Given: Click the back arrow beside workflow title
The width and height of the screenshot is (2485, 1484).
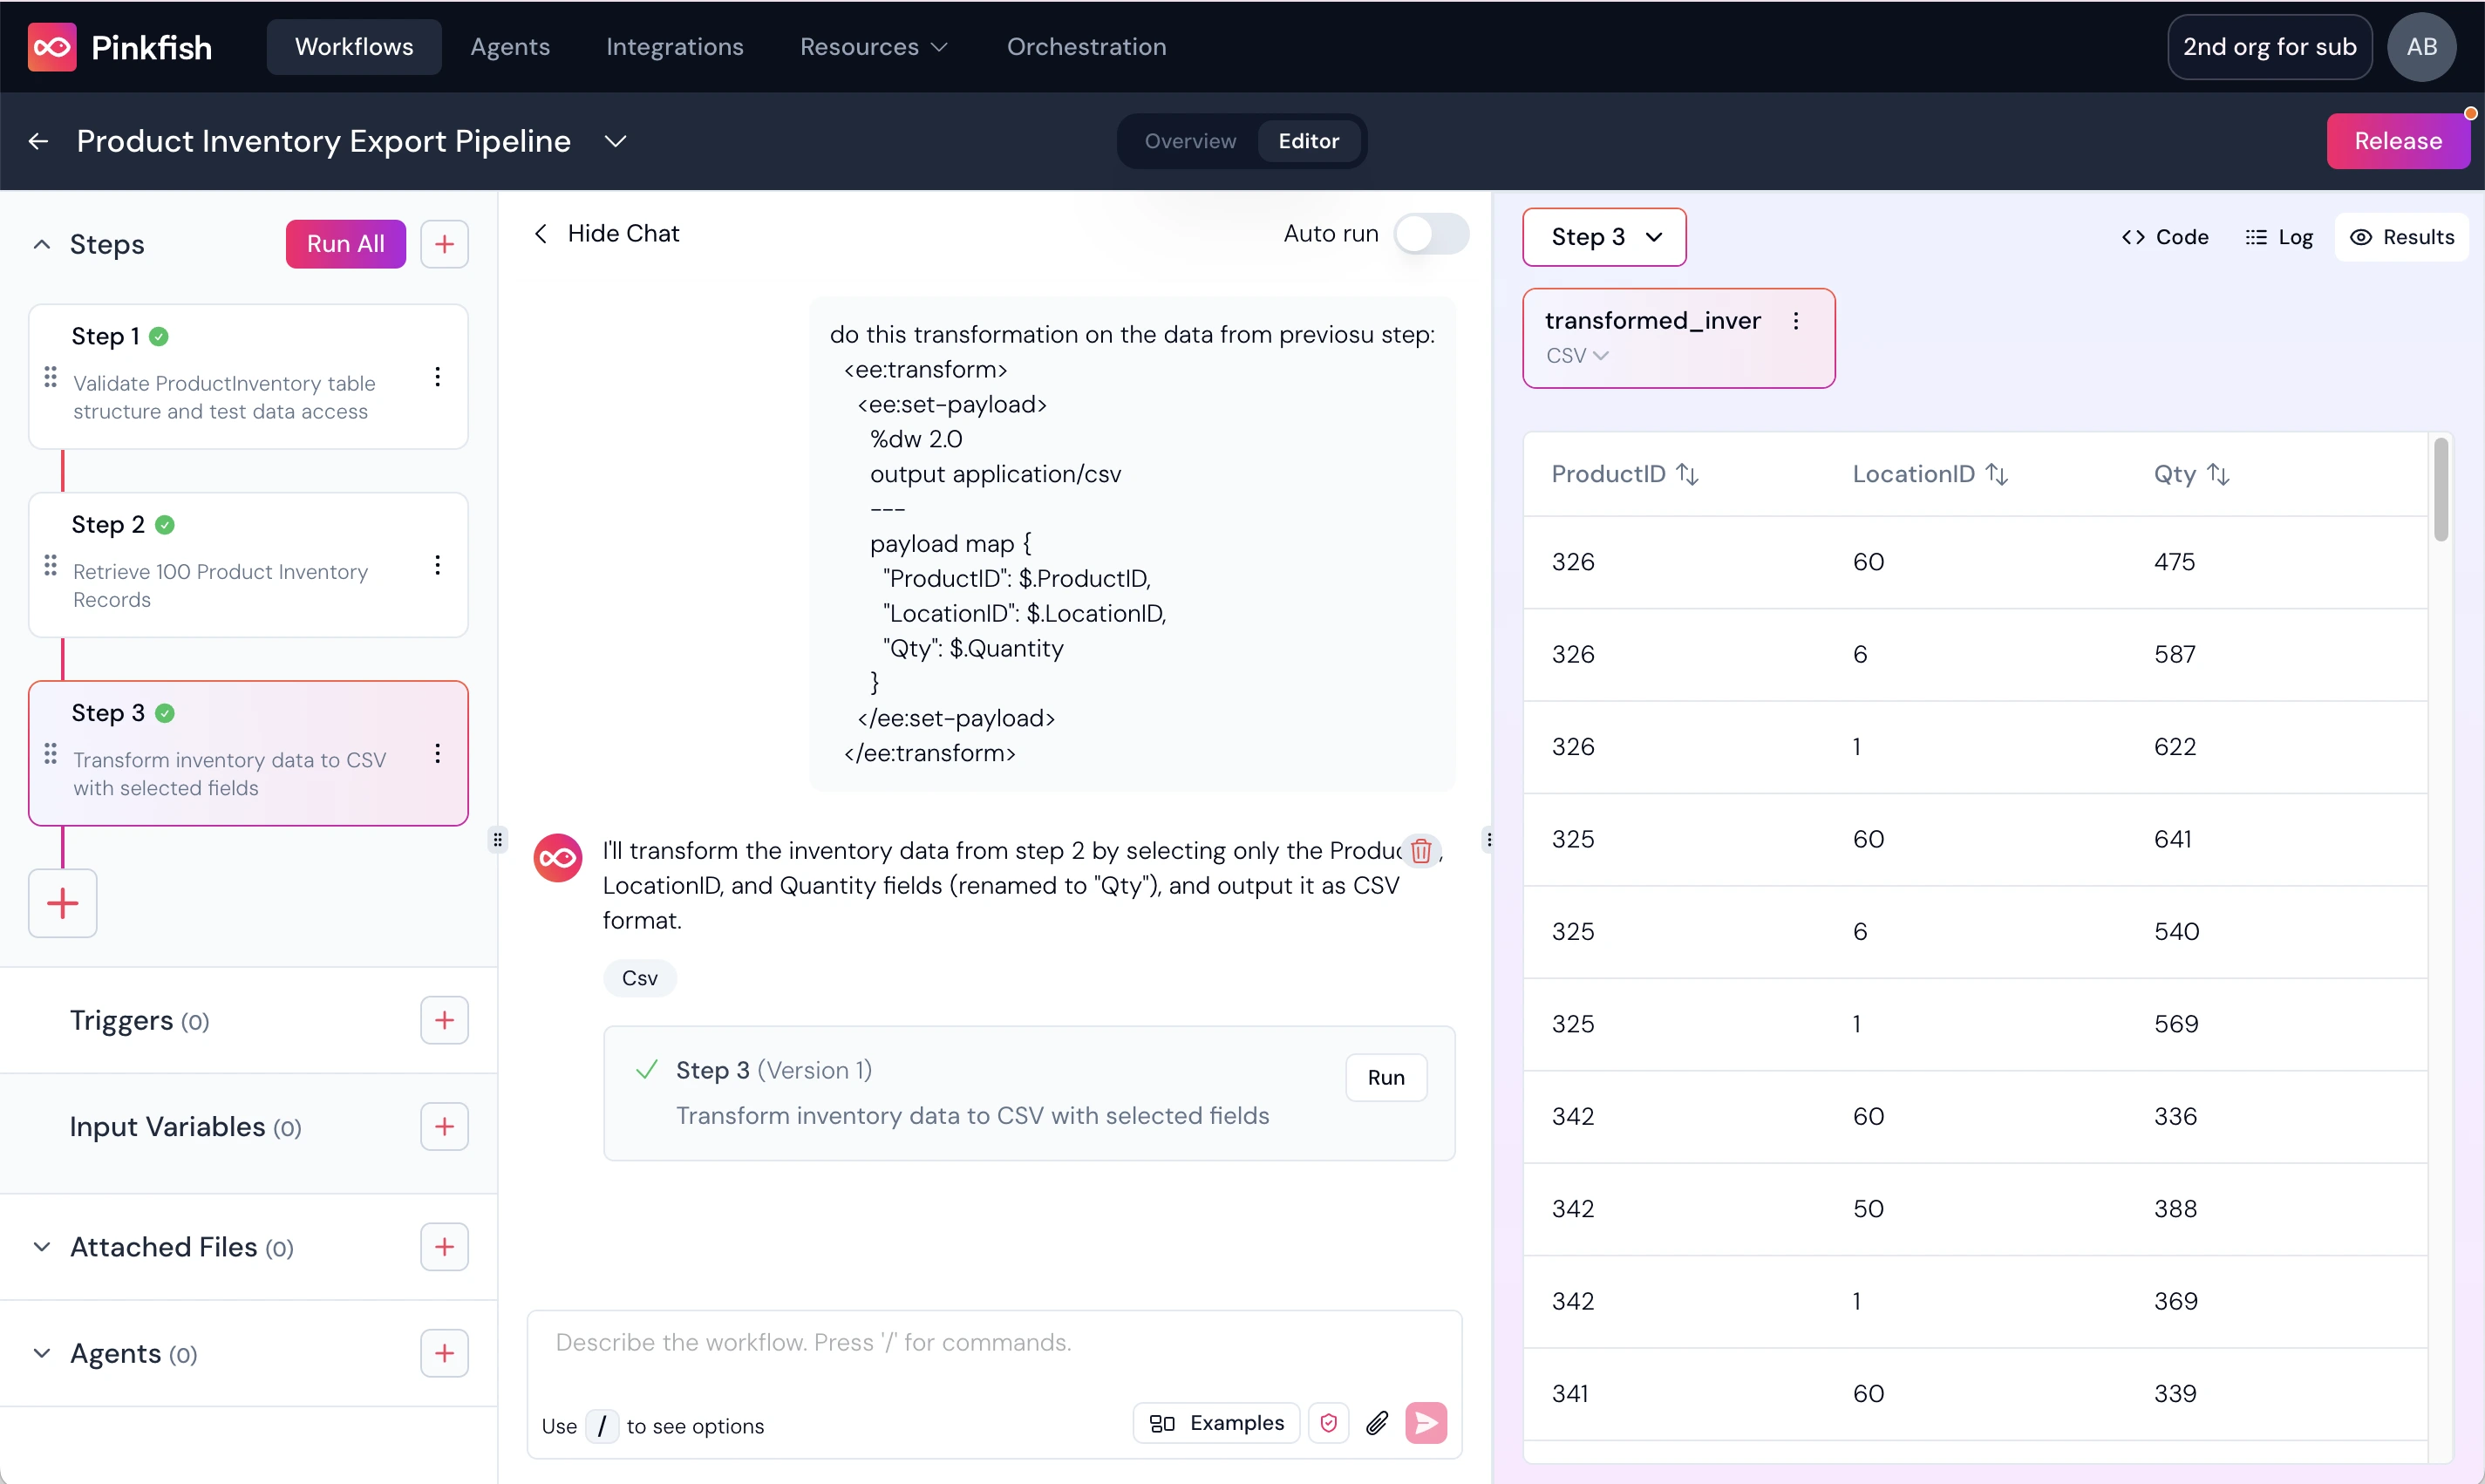Looking at the screenshot, I should tap(38, 141).
